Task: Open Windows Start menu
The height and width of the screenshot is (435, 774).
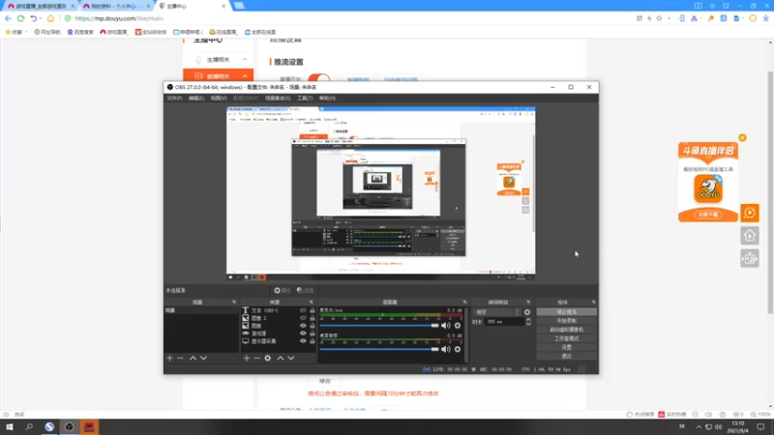Action: coord(10,427)
